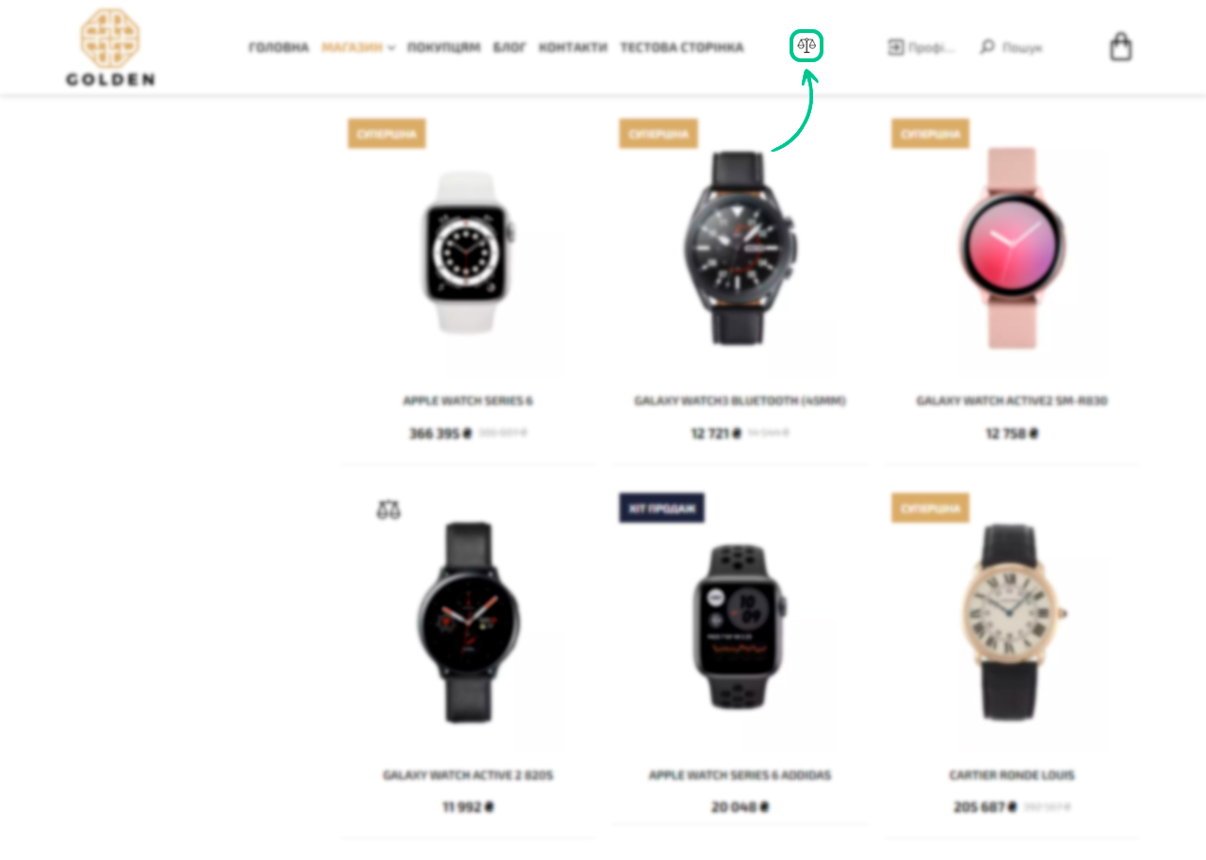Click the search magnifier icon
This screenshot has width=1206, height=860.
tap(987, 46)
